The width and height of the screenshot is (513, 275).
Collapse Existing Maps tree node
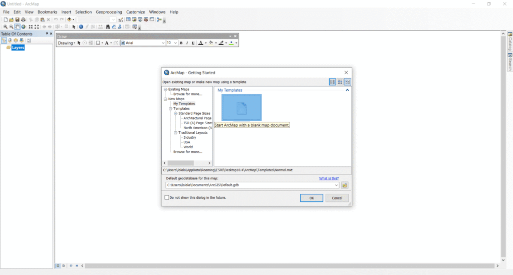coord(165,89)
